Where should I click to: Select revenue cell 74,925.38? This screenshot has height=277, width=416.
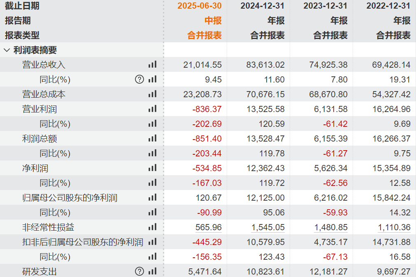pos(328,65)
